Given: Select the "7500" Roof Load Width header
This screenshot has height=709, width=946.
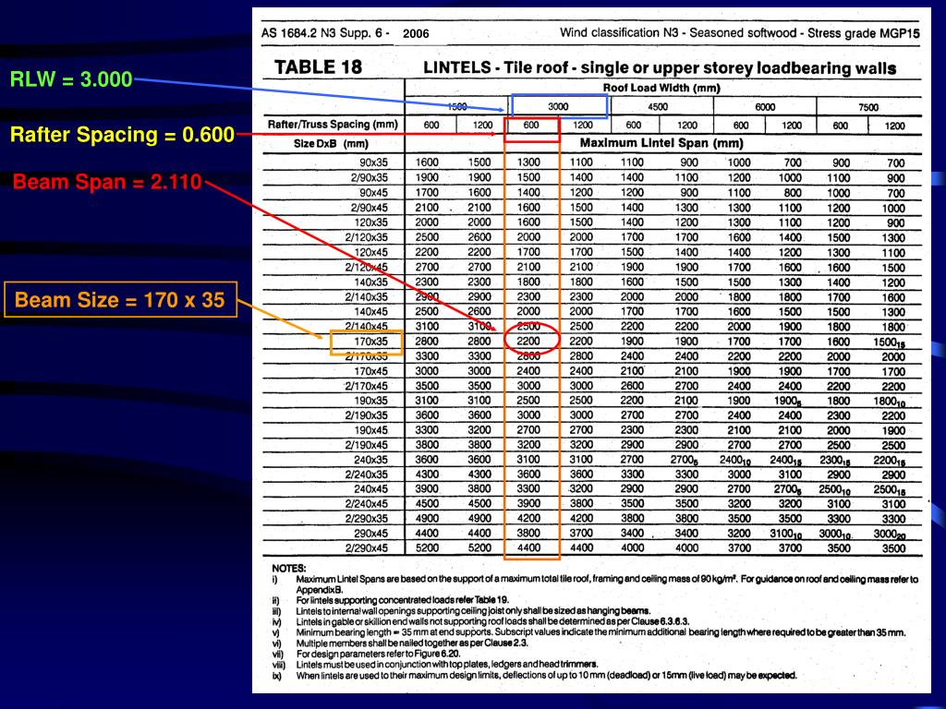Looking at the screenshot, I should tap(868, 107).
